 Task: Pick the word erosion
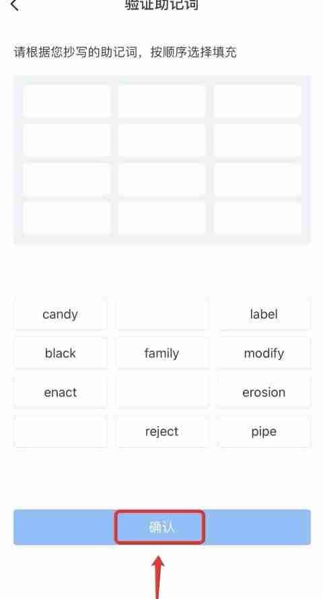pos(264,392)
